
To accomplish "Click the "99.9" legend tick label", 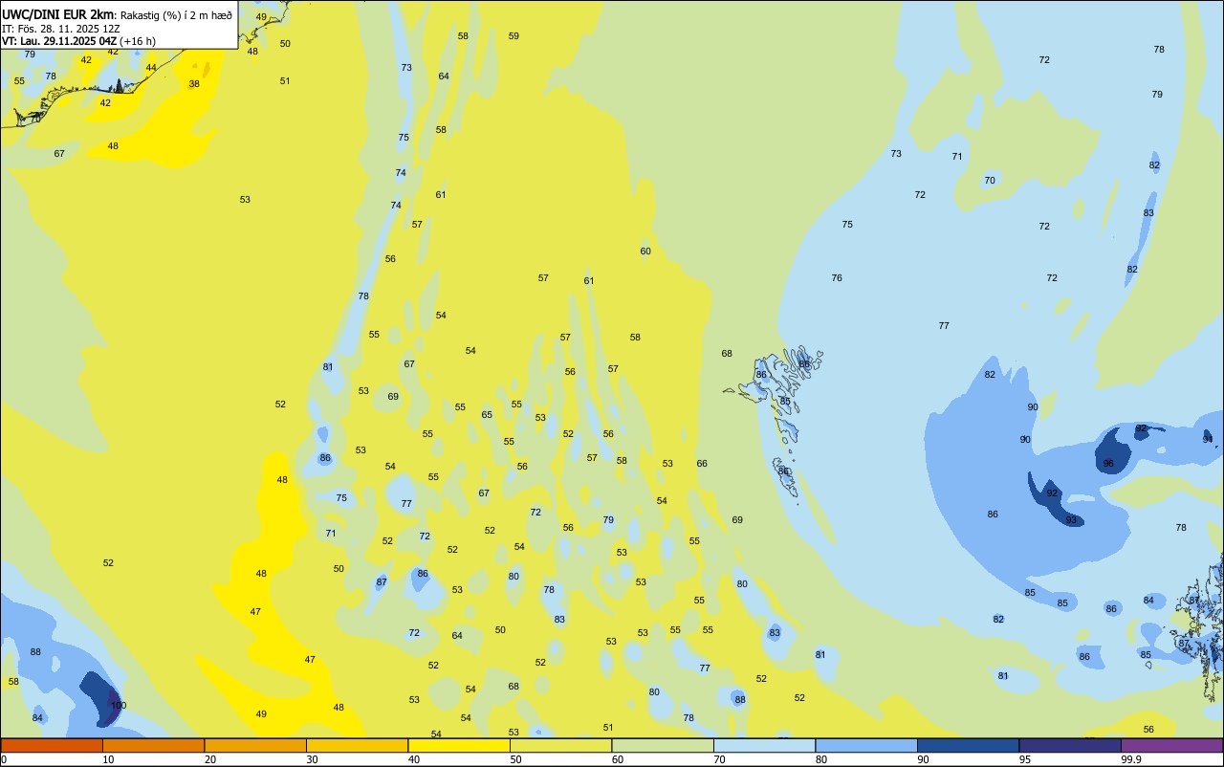I will (x=1131, y=759).
